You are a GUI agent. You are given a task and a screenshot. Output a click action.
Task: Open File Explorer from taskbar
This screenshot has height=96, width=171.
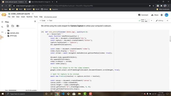[79, 94]
